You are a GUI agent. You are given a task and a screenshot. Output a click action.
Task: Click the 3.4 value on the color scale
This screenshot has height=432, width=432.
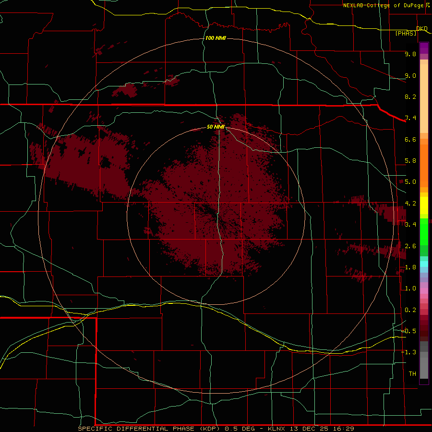[410, 225]
